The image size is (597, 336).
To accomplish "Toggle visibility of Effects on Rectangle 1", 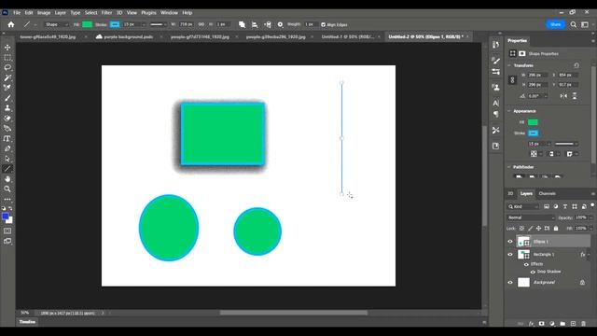I will 526,264.
